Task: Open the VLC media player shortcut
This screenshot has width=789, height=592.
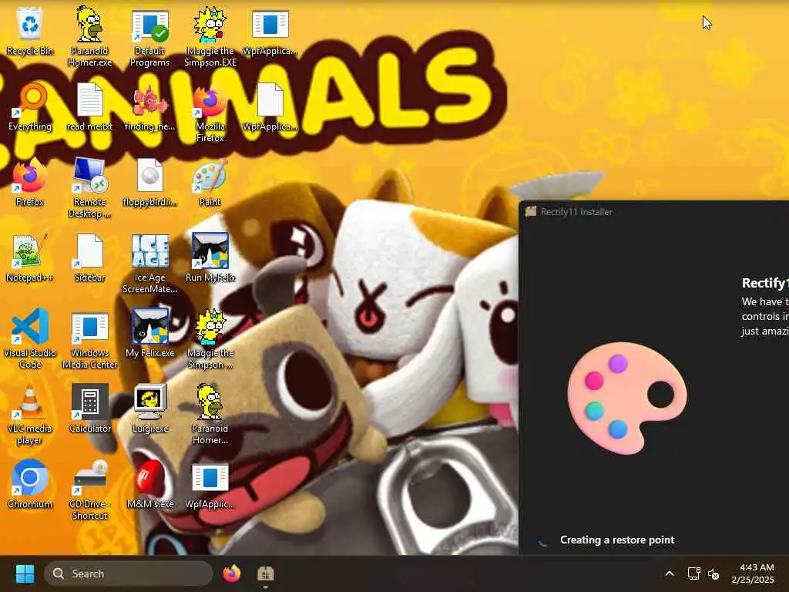Action: click(x=30, y=414)
